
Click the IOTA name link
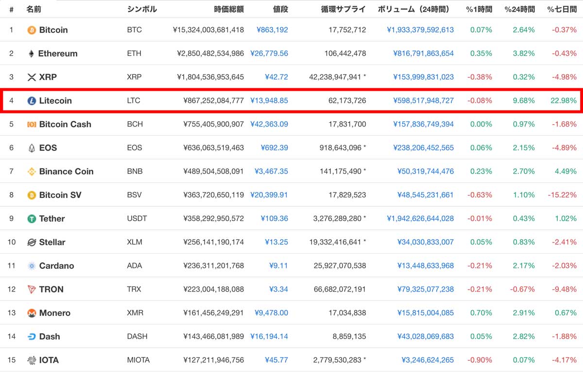click(x=49, y=360)
